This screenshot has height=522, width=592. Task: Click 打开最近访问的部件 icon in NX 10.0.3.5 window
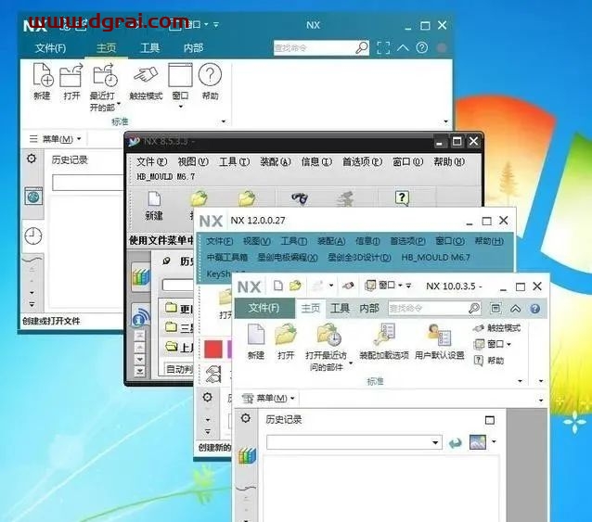pyautogui.click(x=328, y=334)
